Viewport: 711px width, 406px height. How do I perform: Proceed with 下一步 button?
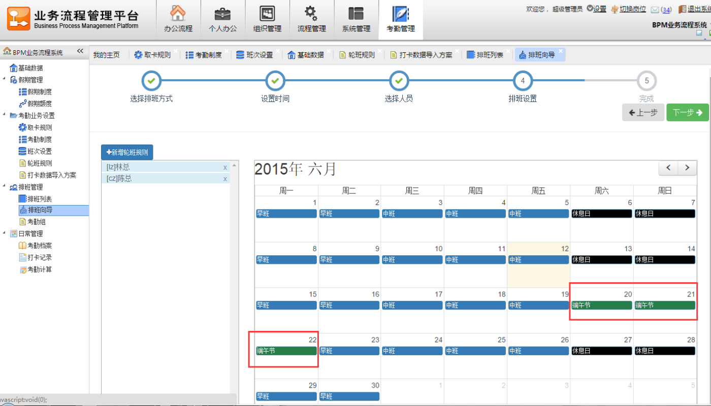click(688, 113)
